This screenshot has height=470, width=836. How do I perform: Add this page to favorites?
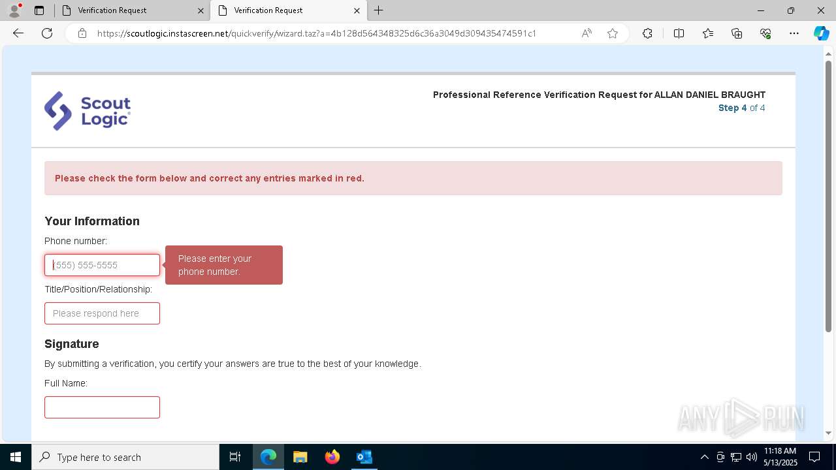(613, 33)
